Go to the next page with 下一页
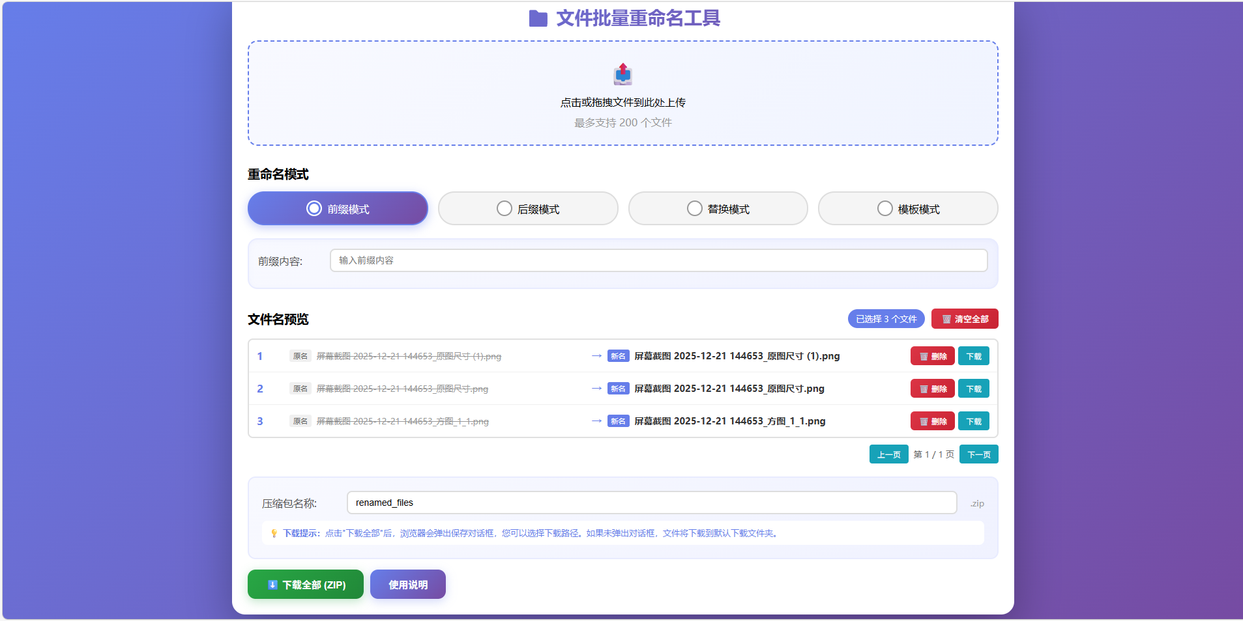 coord(978,454)
